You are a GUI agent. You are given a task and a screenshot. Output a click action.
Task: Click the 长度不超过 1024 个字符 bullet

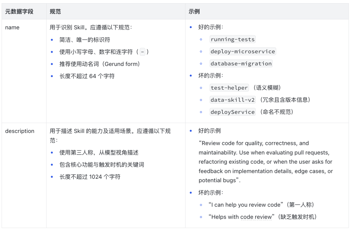[x=90, y=177]
